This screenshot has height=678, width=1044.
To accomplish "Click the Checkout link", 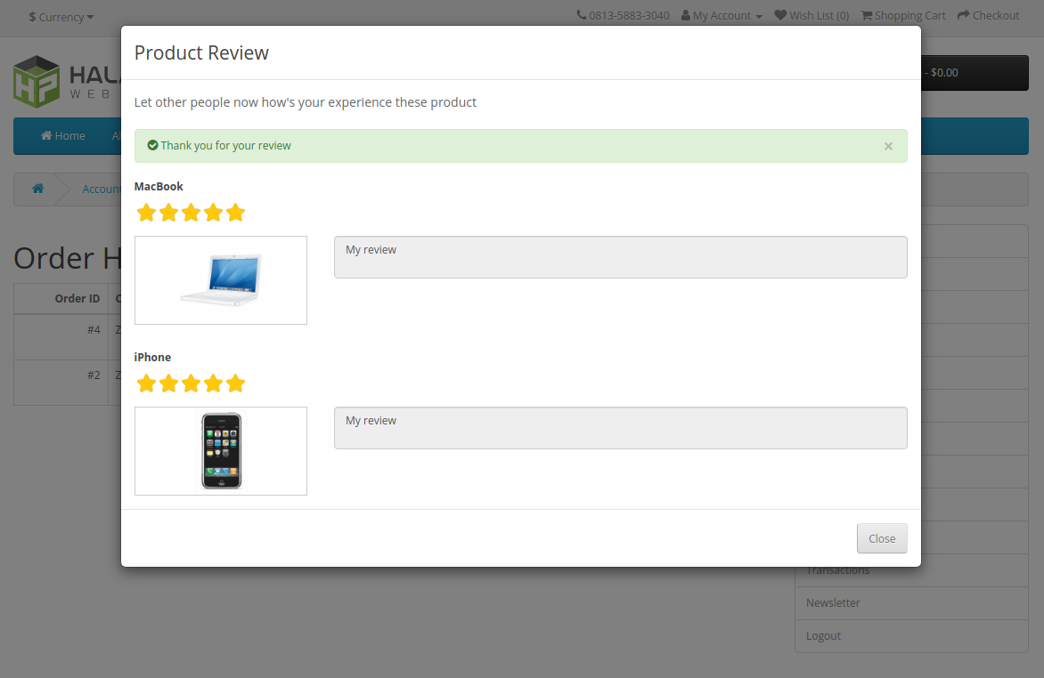I will (988, 15).
